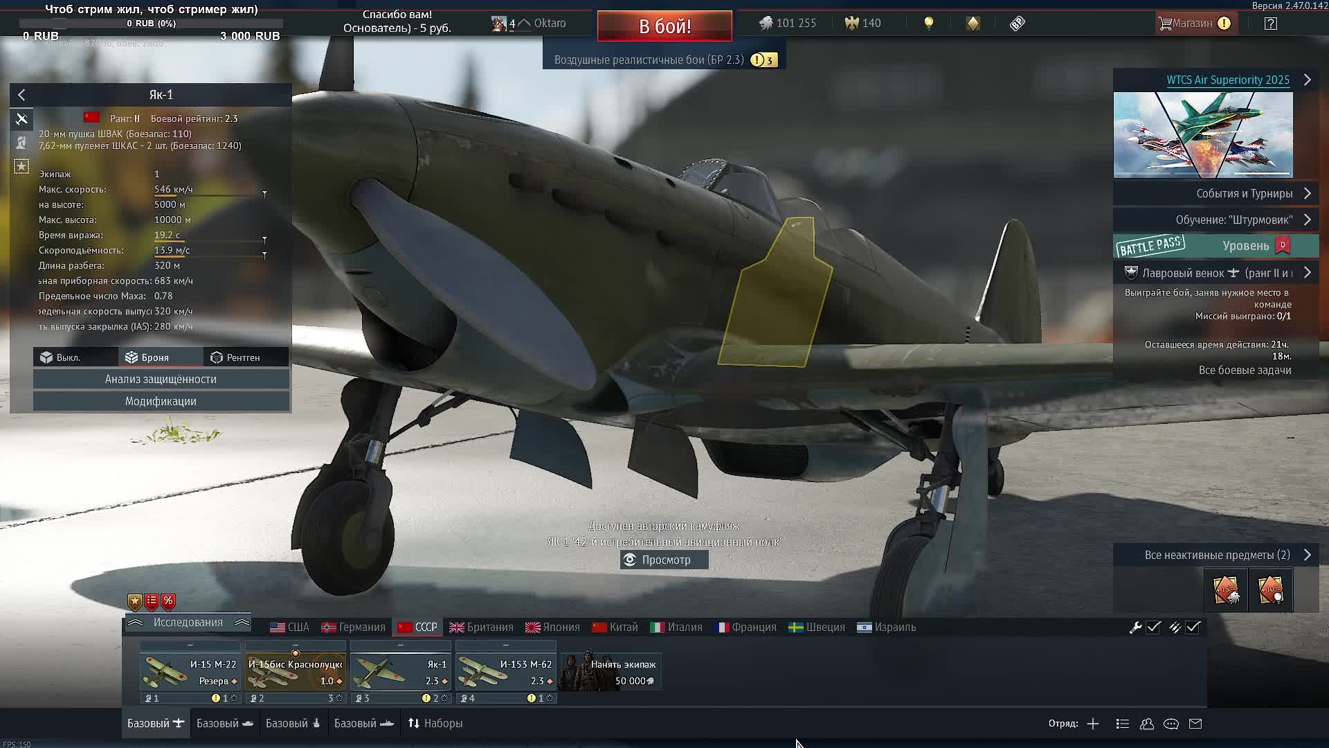This screenshot has height=748, width=1329.
Task: Select the crew pilot side icon
Action: [x=21, y=143]
